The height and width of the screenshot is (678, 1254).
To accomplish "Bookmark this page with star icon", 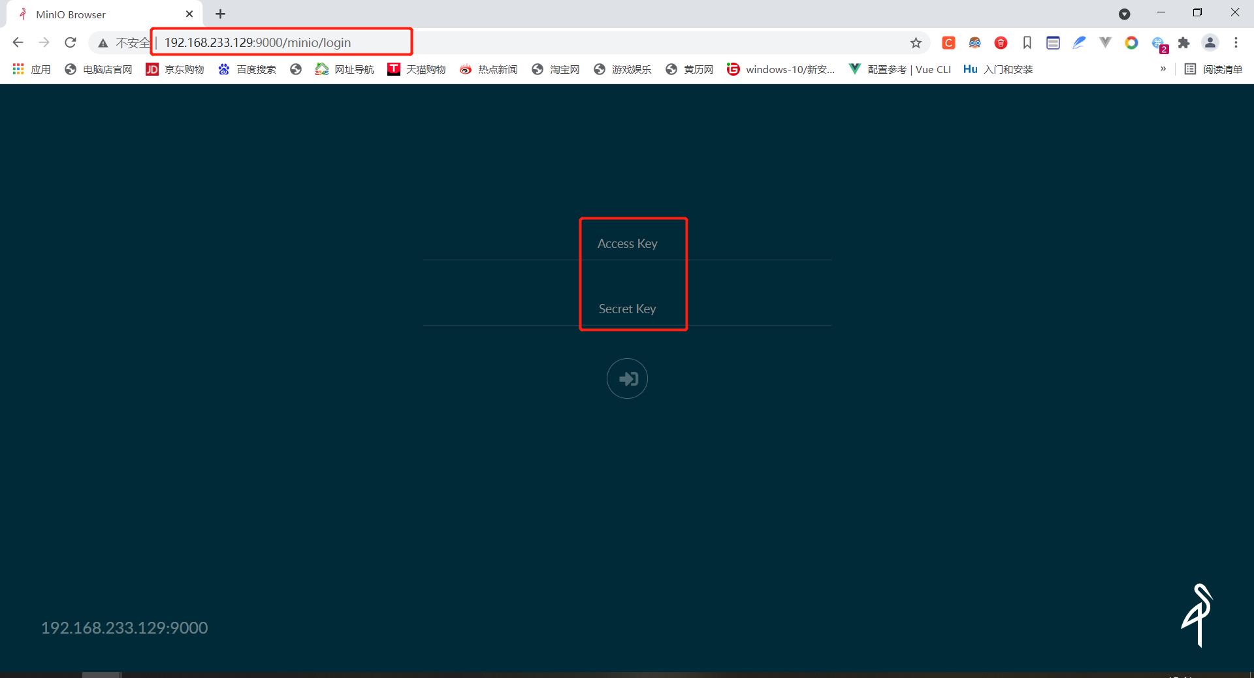I will pyautogui.click(x=916, y=43).
